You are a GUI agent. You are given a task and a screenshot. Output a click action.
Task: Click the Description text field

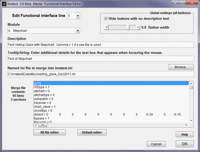[x=101, y=45]
